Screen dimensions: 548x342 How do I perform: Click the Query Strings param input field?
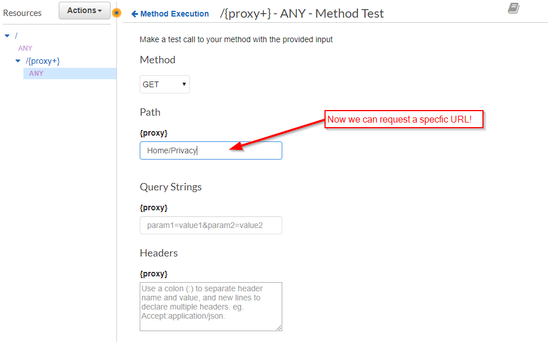click(210, 225)
